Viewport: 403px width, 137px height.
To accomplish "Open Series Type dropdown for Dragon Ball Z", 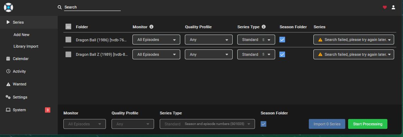I will [x=256, y=54].
